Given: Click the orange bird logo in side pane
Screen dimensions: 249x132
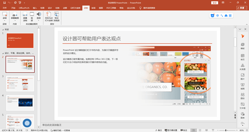Looking at the screenshot, I should pyautogui.click(x=243, y=36).
